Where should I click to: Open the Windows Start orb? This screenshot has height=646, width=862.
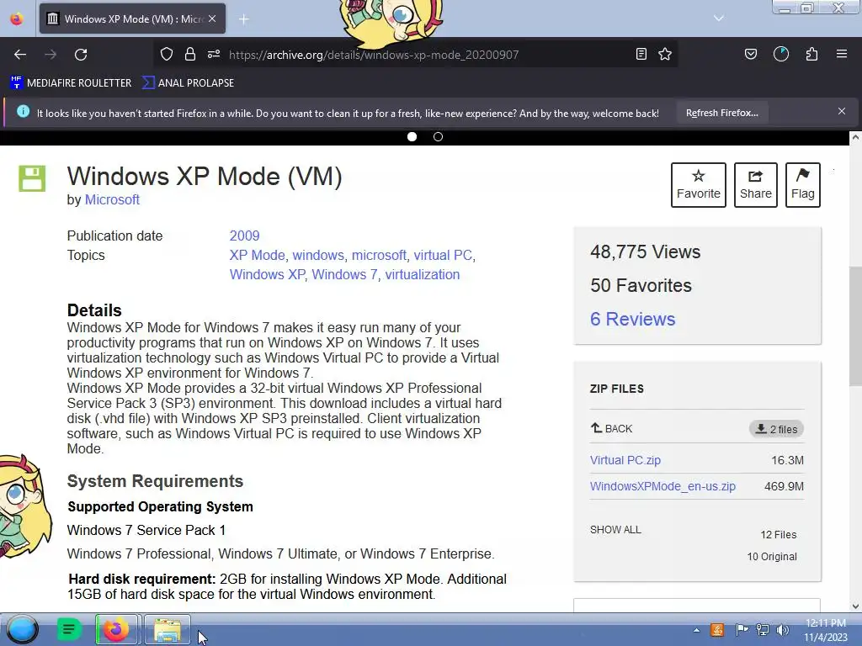click(22, 629)
